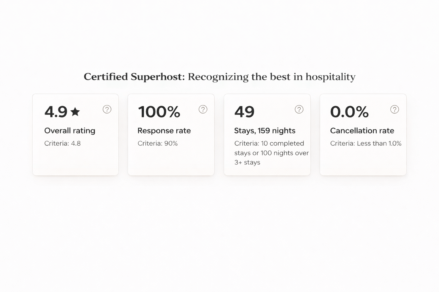Click the Certified Superhost heading
The image size is (439, 292).
(134, 77)
